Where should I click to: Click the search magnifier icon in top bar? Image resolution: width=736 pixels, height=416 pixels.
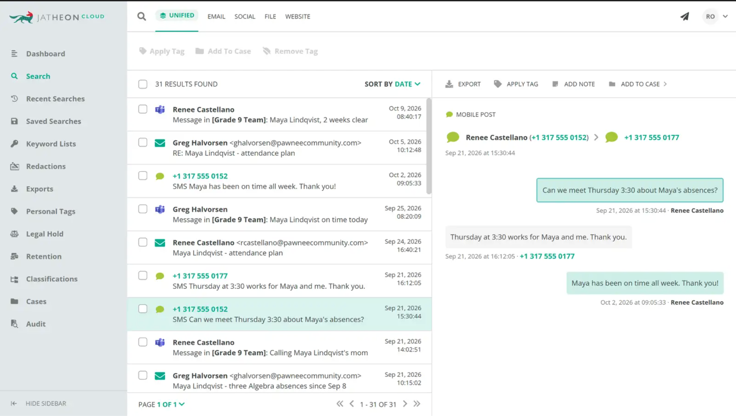142,17
